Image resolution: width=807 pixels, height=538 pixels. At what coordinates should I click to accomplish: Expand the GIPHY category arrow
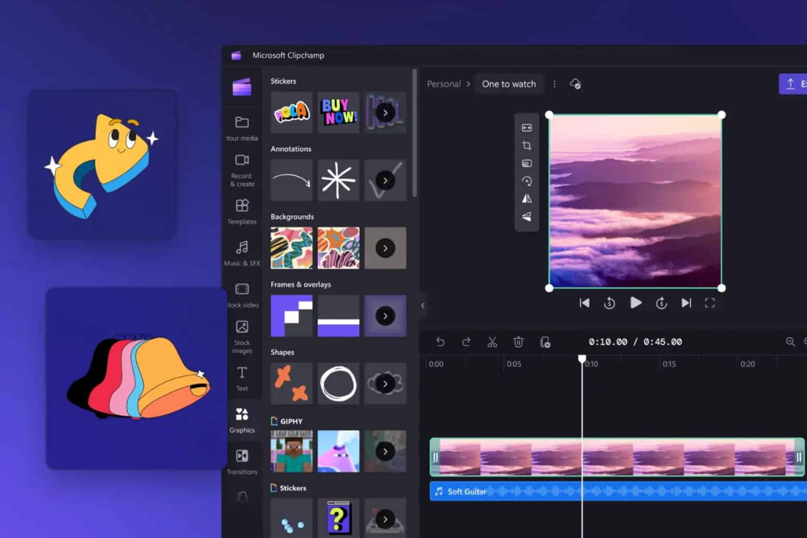point(385,451)
